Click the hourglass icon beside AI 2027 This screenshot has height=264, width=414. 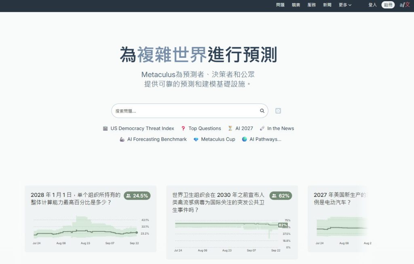[230, 128]
